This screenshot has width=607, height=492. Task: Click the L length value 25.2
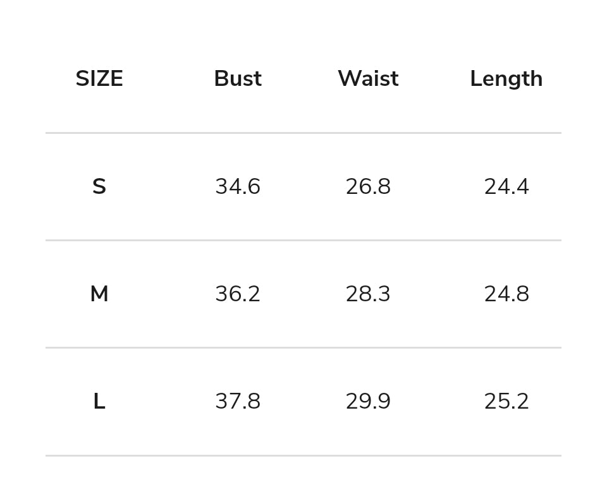pyautogui.click(x=506, y=402)
